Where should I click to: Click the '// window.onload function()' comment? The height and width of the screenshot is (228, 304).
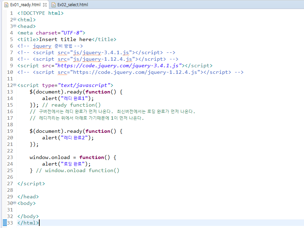click(78, 170)
